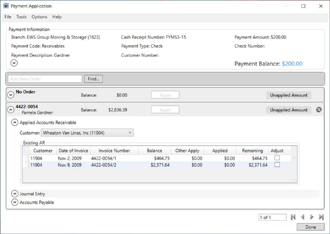Image resolution: width=330 pixels, height=234 pixels.
Task: Remove order 4422-0054 with the X icon
Action: pos(319,110)
